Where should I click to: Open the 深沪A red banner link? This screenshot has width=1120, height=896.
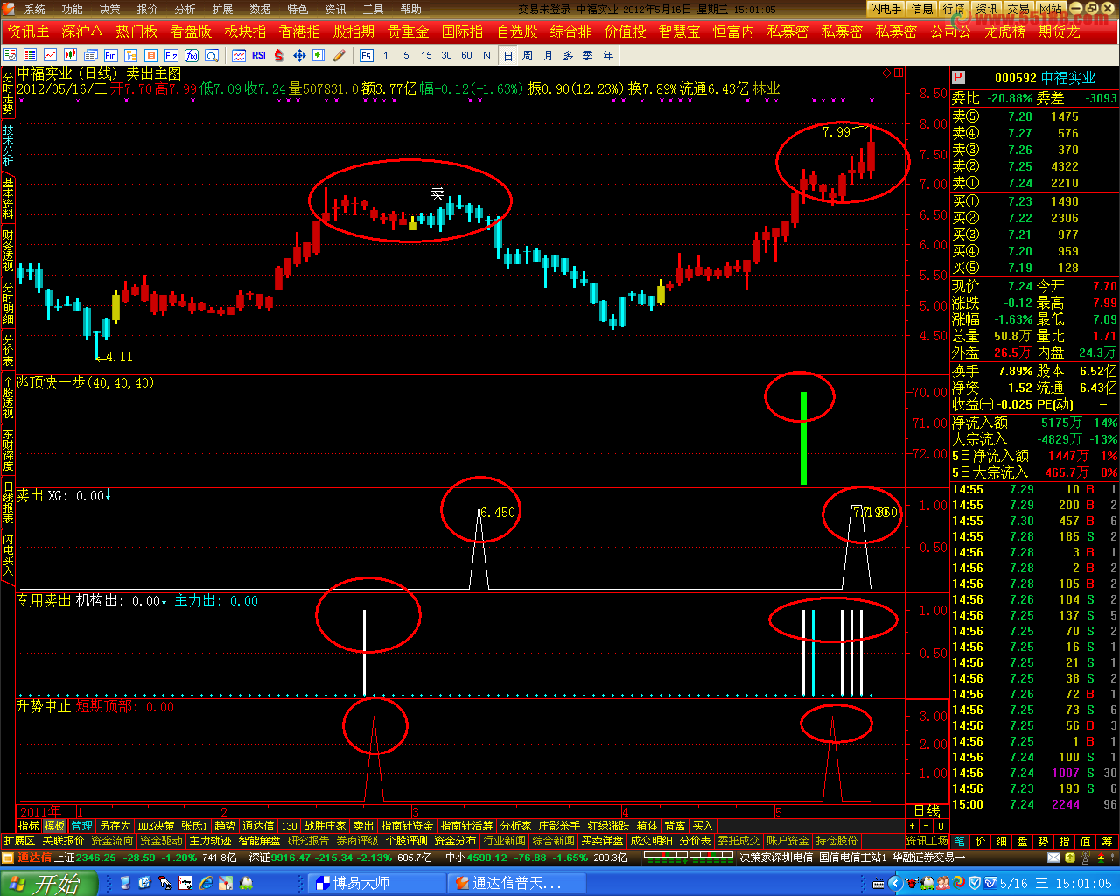pyautogui.click(x=81, y=31)
